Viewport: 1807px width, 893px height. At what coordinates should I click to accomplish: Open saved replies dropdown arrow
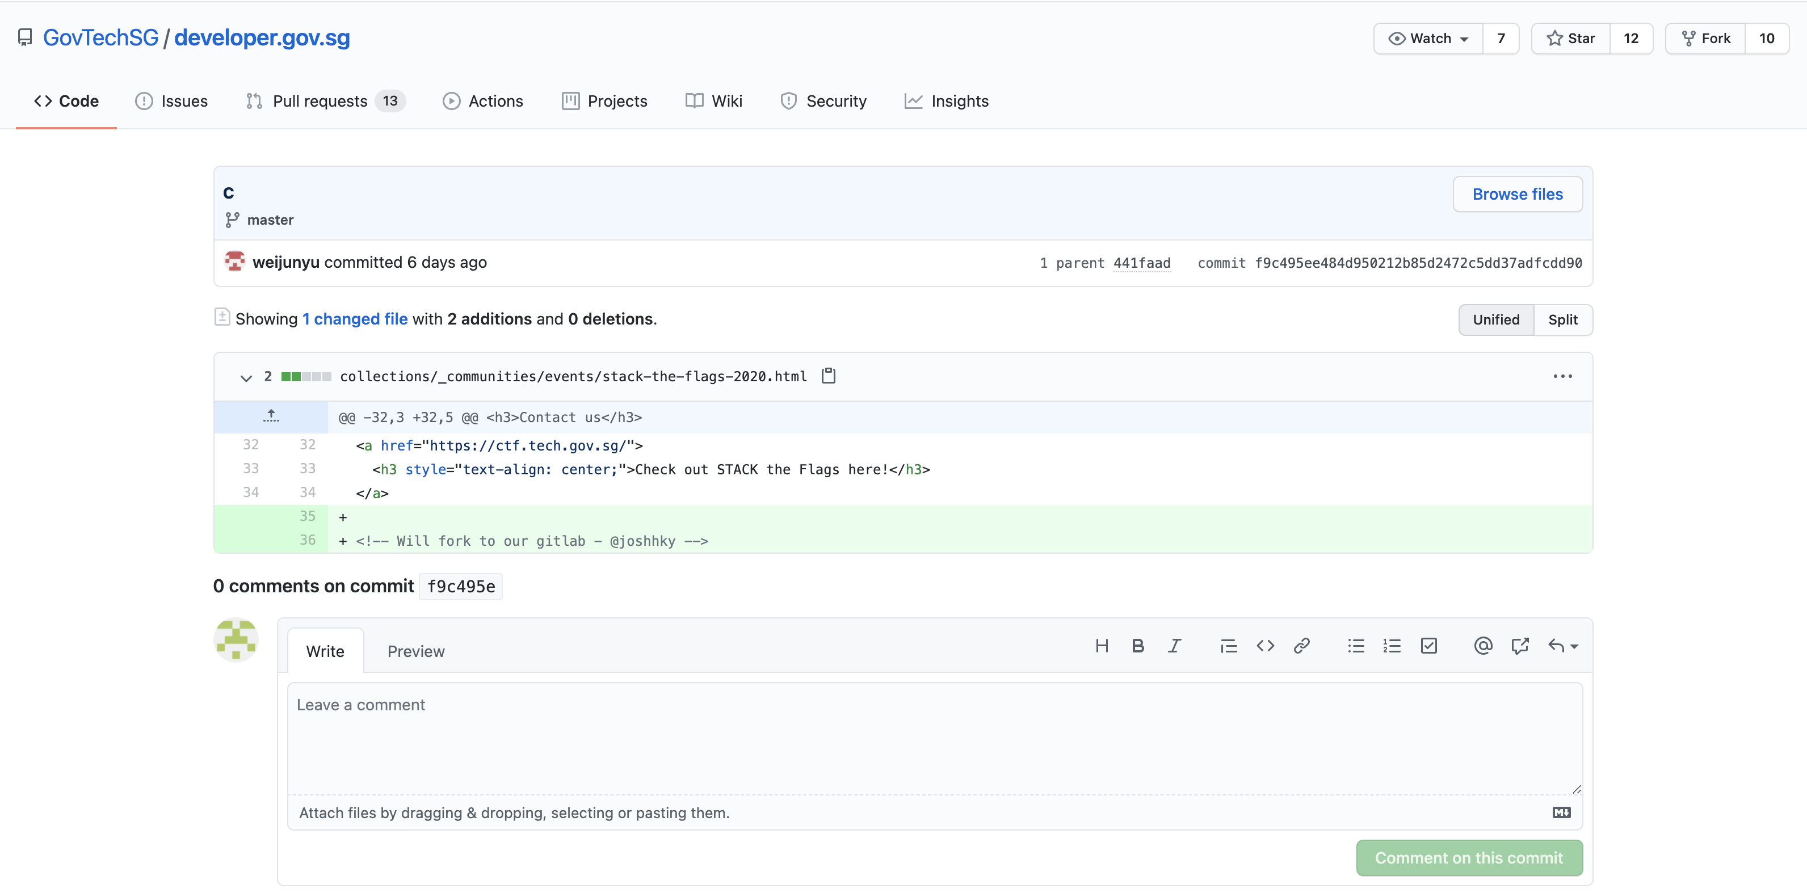point(1563,646)
